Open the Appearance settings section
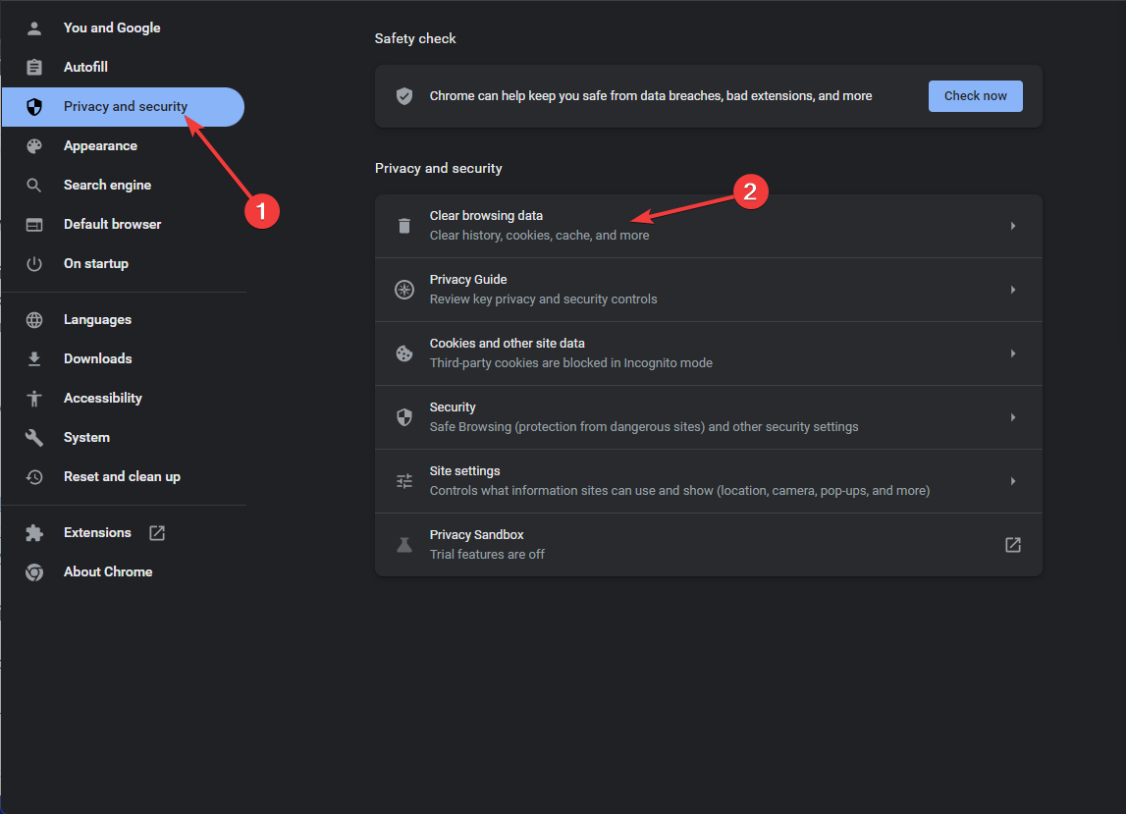This screenshot has width=1126, height=814. coord(100,146)
